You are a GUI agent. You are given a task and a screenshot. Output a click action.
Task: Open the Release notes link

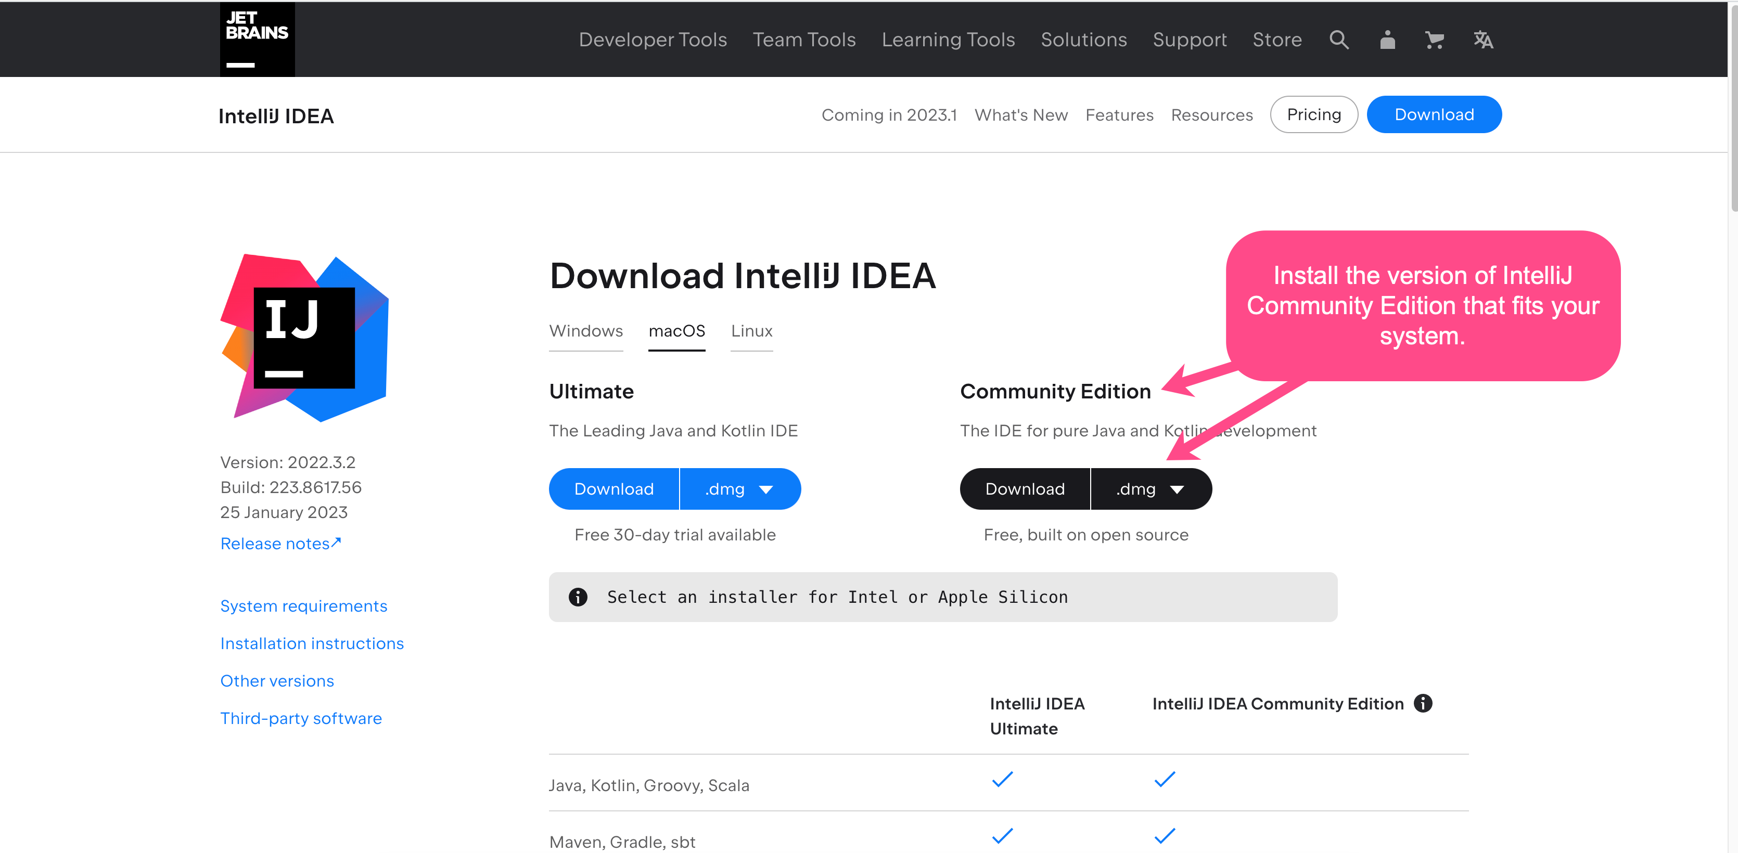point(280,544)
